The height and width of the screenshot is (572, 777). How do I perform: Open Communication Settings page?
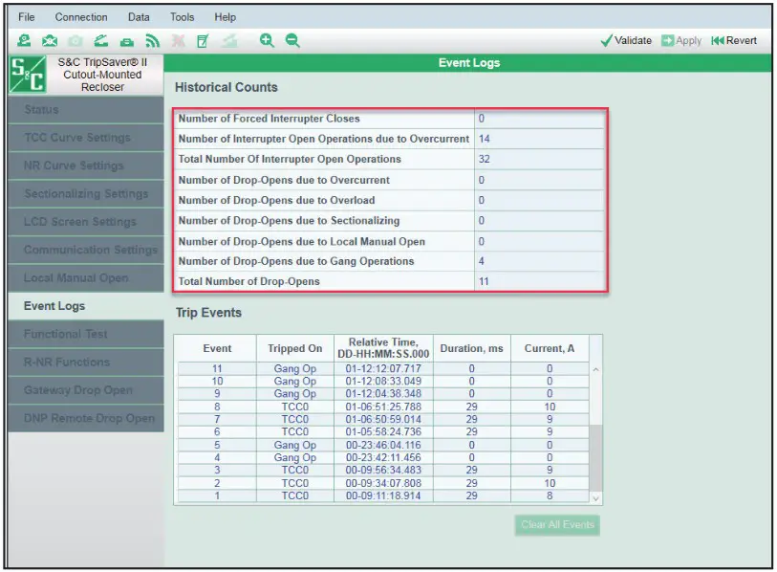86,250
